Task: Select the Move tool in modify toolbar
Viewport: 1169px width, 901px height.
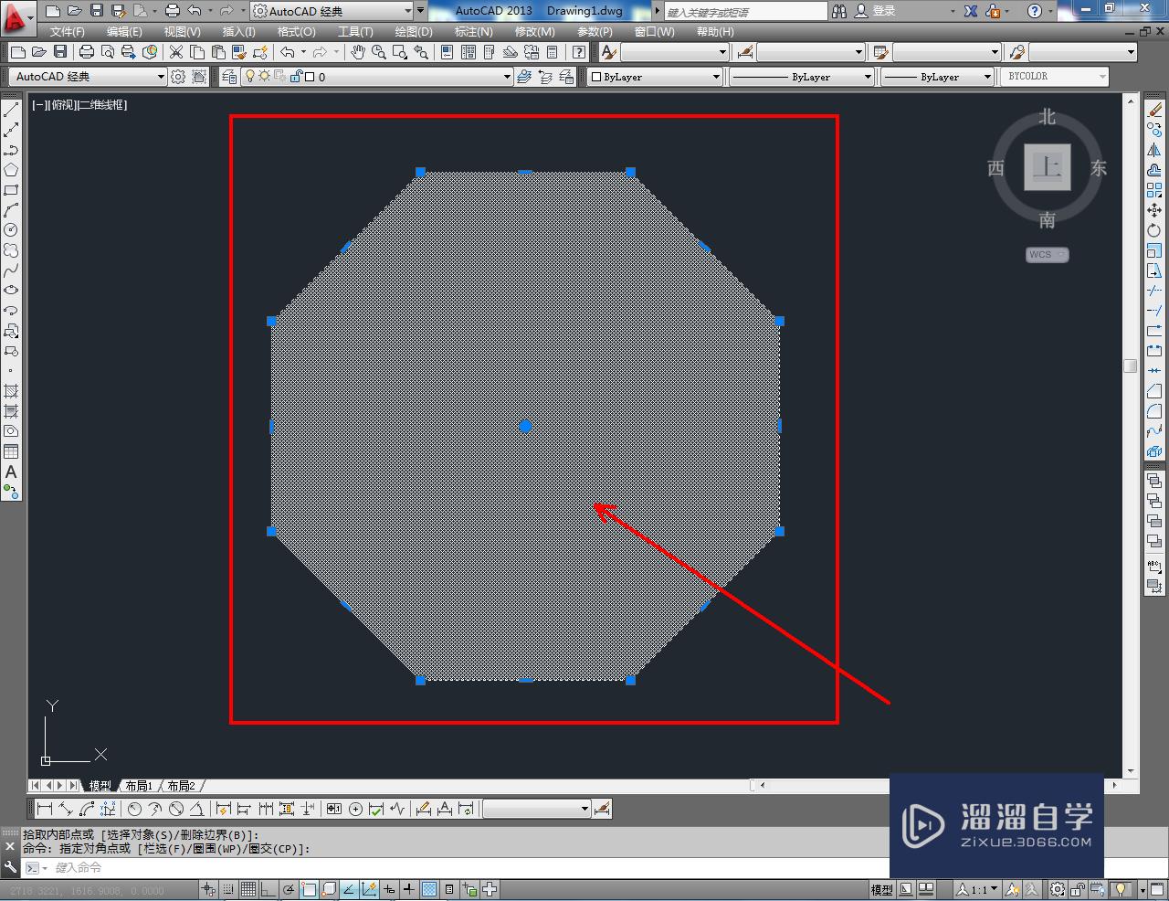Action: point(1154,210)
